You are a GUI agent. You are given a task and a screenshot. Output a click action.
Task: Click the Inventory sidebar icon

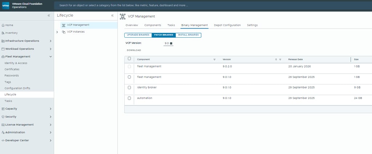3,33
